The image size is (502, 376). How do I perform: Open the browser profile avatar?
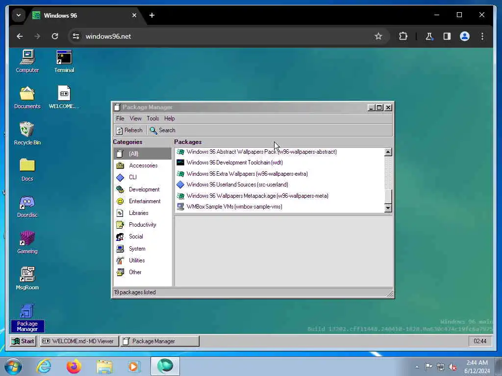click(x=465, y=36)
